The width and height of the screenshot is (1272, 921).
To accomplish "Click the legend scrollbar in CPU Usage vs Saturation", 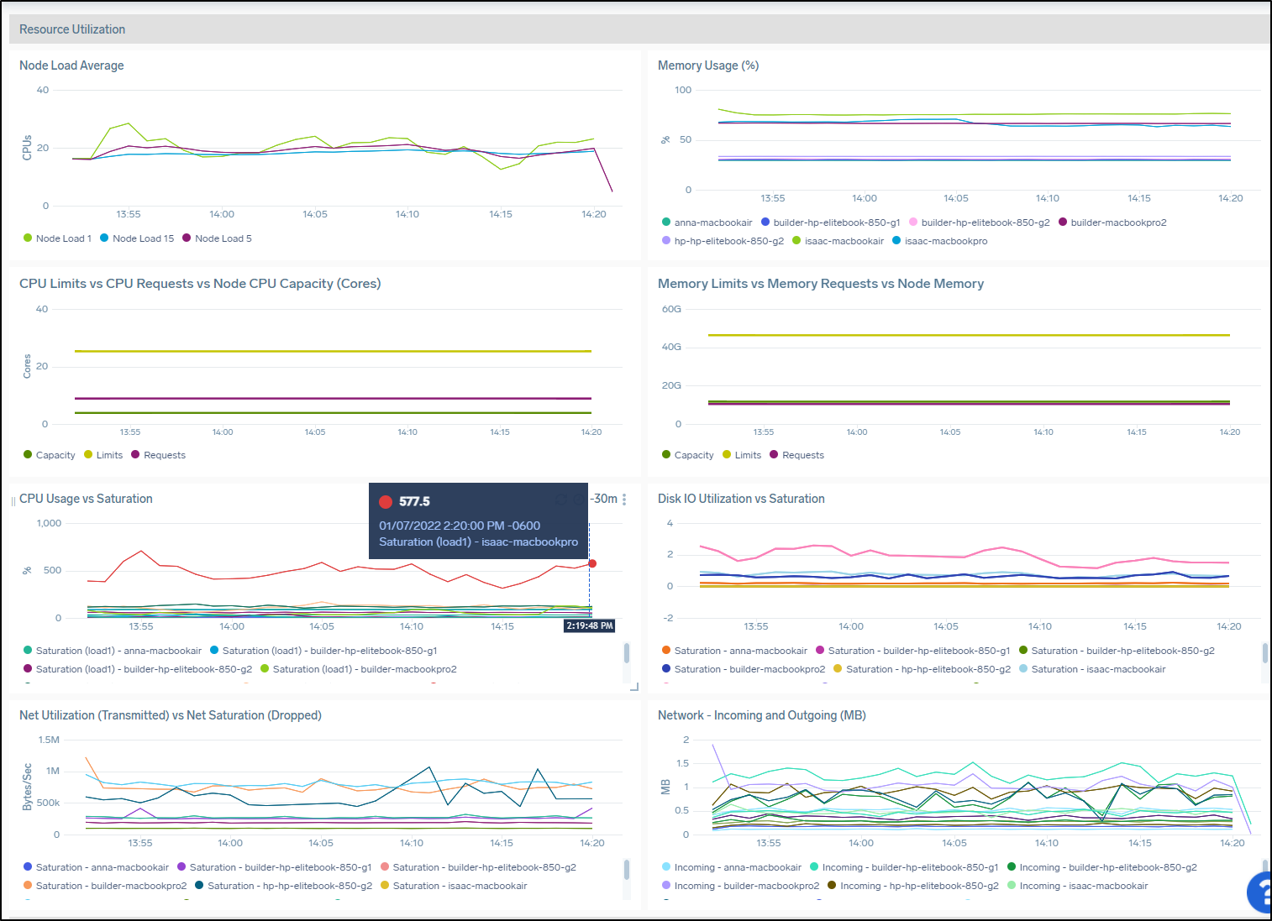I will 627,653.
